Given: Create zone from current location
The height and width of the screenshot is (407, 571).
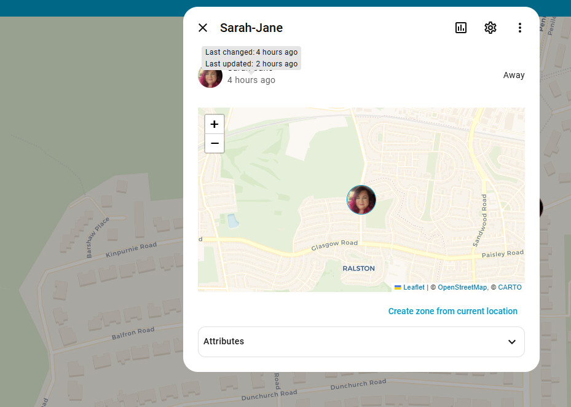Looking at the screenshot, I should pos(452,311).
